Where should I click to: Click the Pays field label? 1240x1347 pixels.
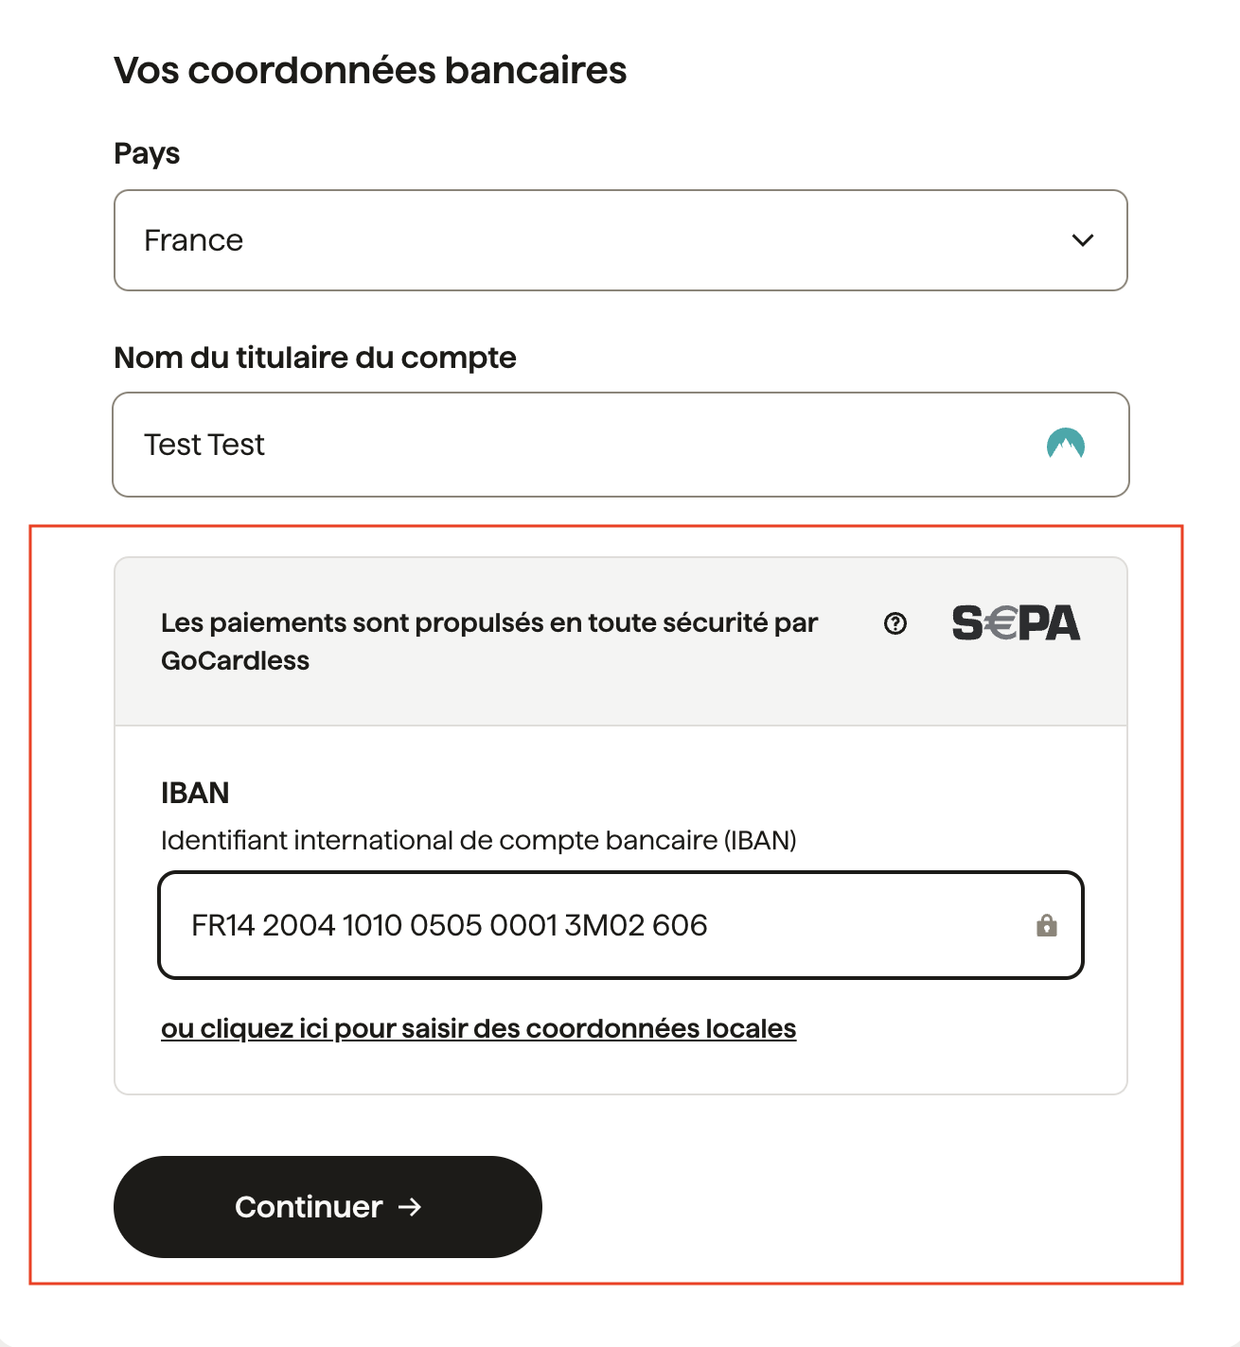coord(147,153)
